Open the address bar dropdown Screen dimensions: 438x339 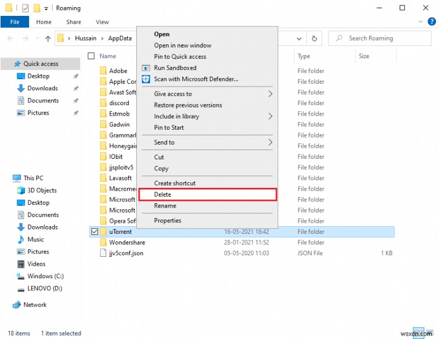coord(298,38)
